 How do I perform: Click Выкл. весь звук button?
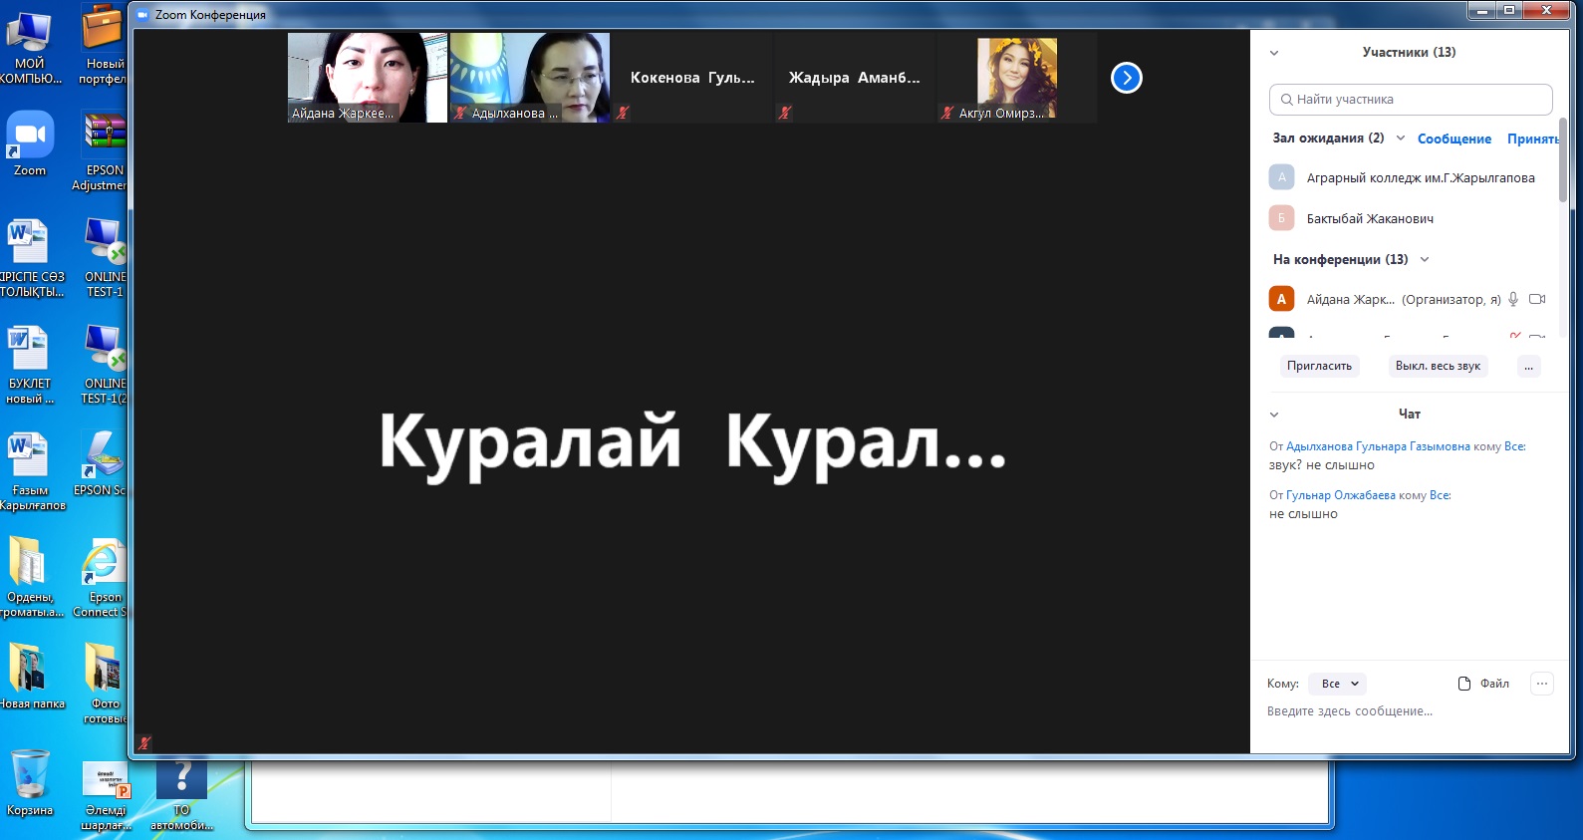tap(1438, 367)
